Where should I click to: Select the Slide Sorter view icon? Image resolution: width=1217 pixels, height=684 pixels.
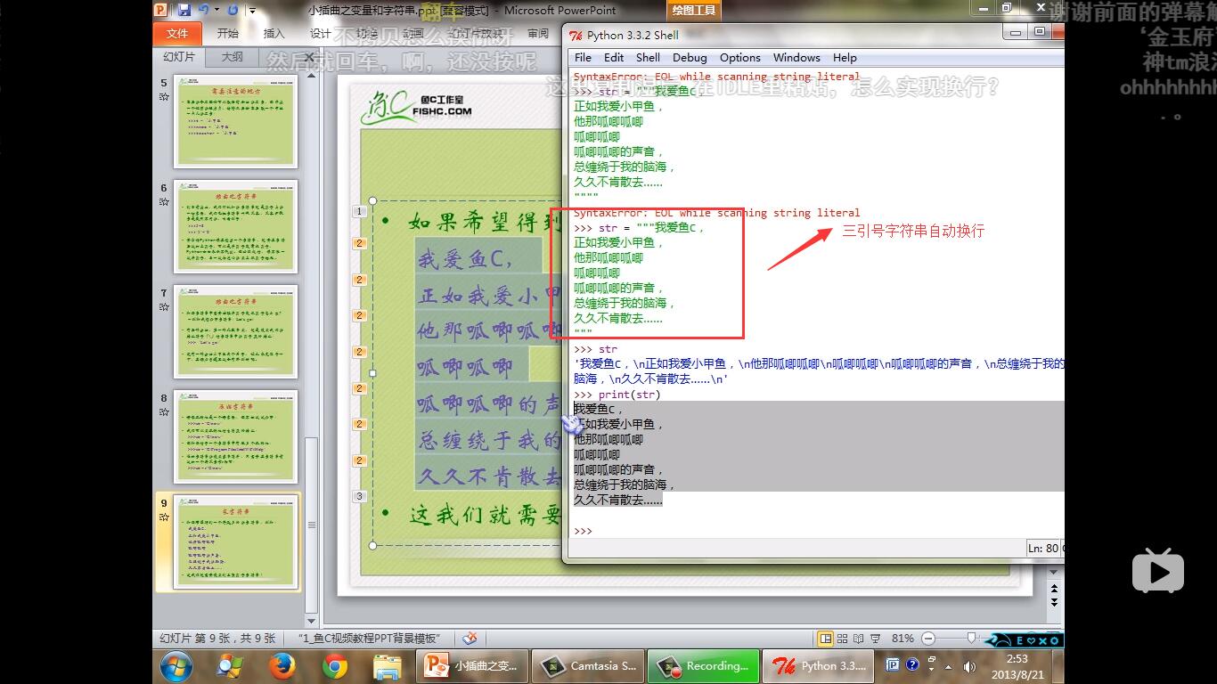842,639
